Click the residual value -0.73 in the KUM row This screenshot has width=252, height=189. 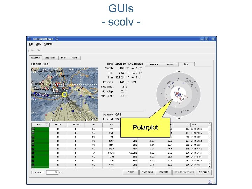pos(152,141)
